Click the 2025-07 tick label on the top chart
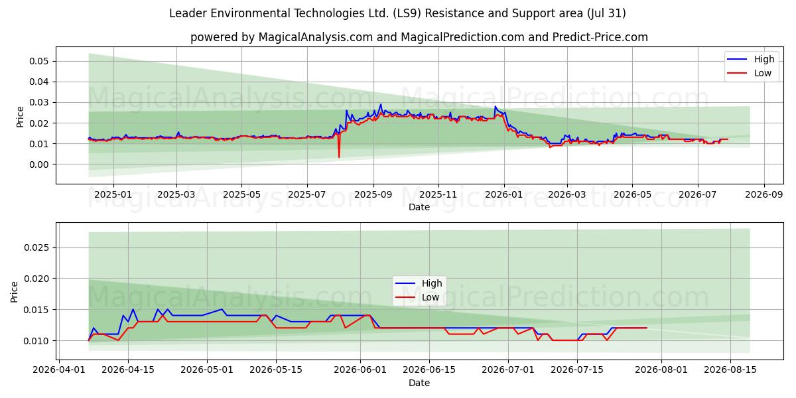 pos(306,195)
